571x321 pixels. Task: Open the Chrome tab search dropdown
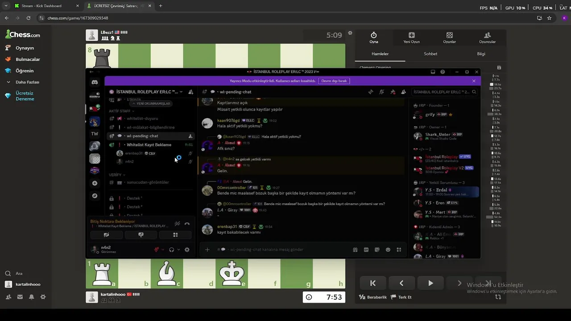pos(6,6)
